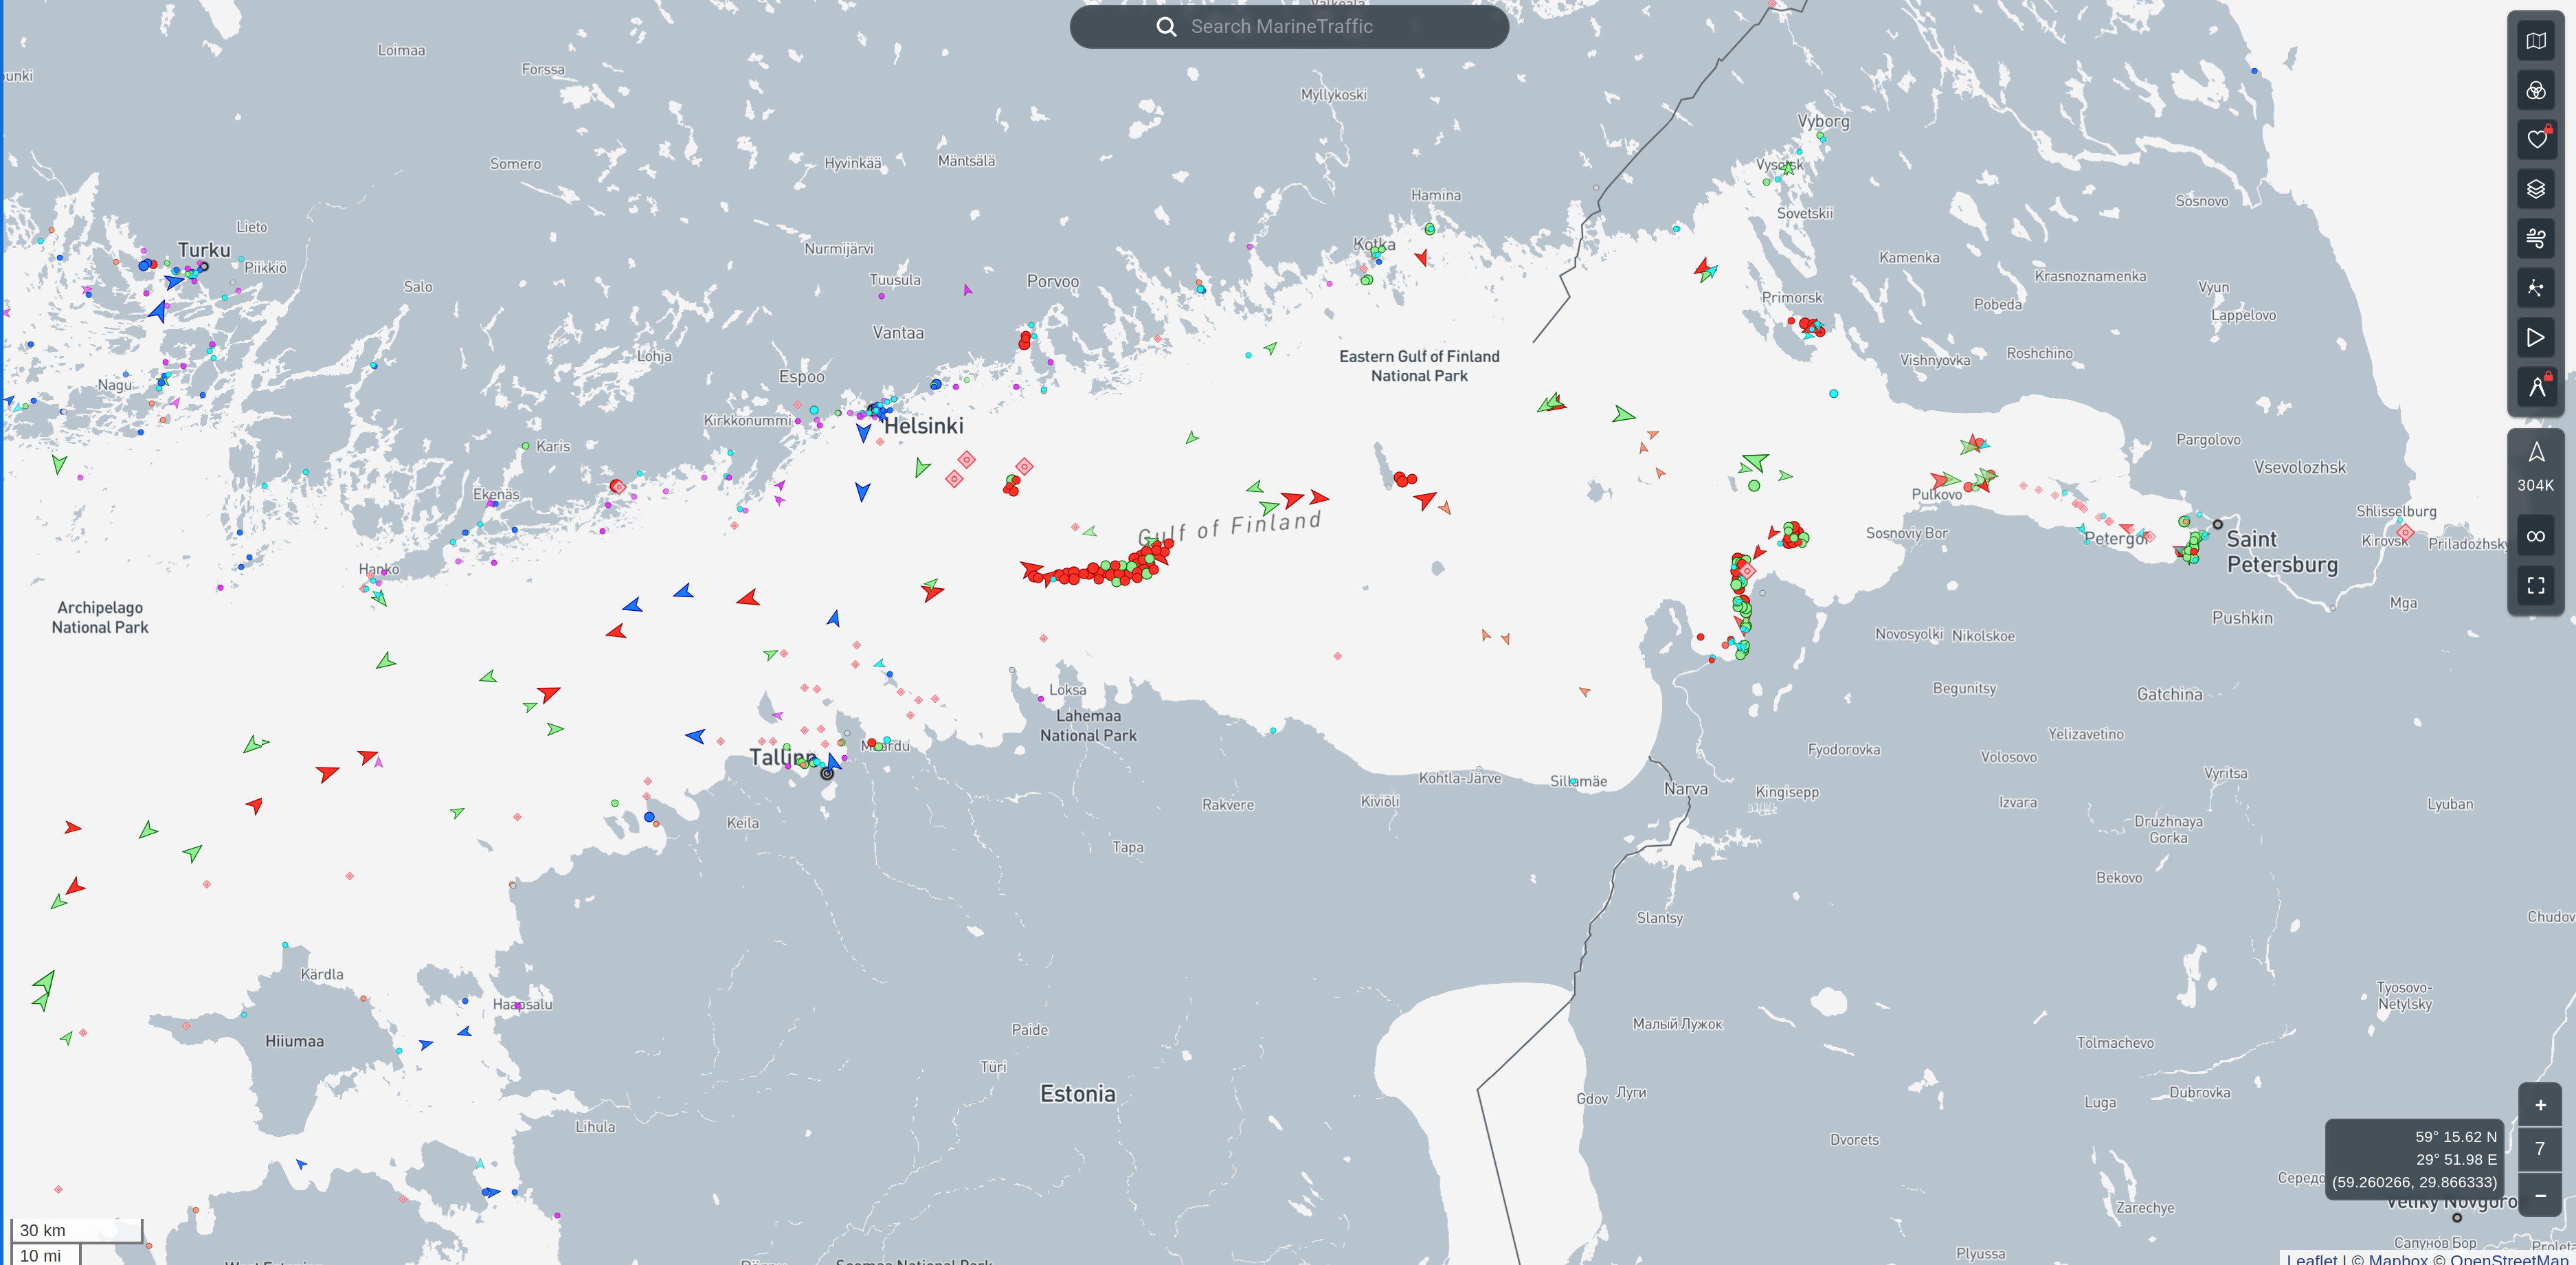
Task: Click the Search MarineTraffic field
Action: coord(1300,27)
